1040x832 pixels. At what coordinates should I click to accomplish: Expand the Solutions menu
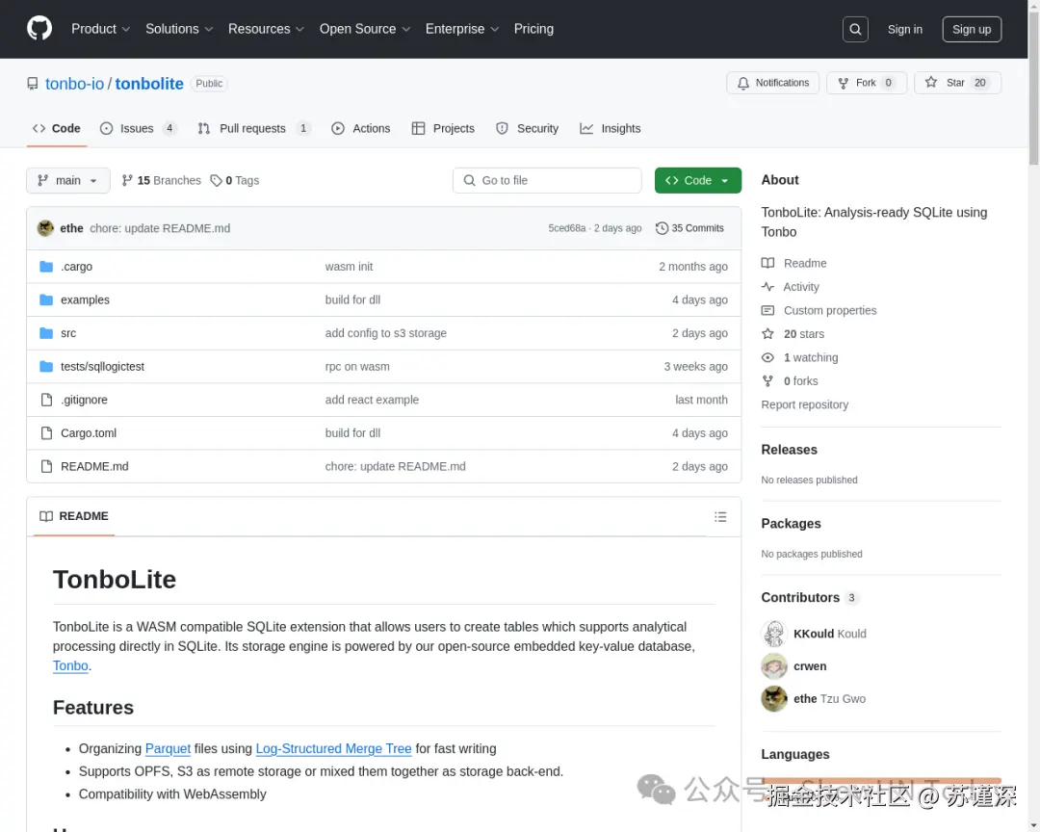click(x=179, y=29)
